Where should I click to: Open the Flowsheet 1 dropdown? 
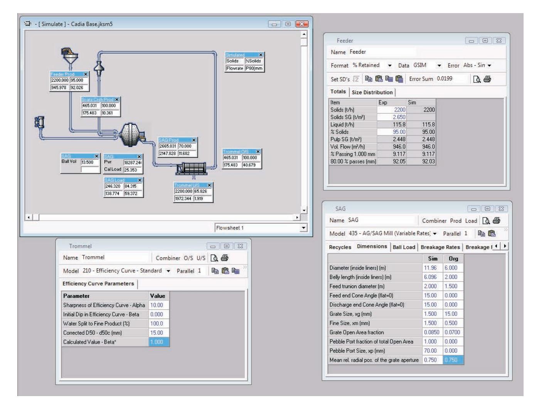[304, 228]
